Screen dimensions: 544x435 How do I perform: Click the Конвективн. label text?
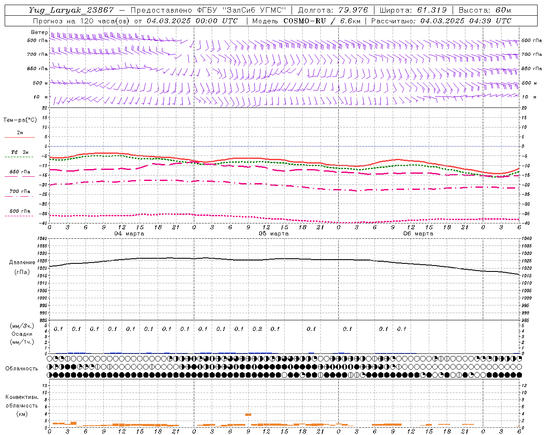[22, 397]
